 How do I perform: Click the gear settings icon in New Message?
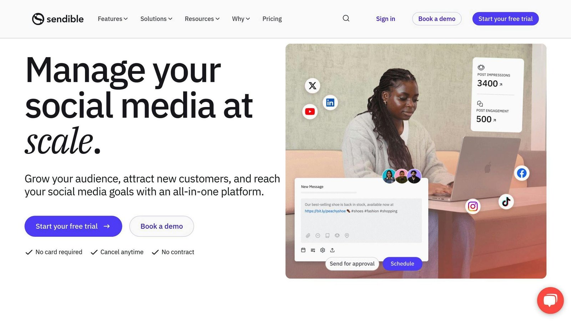coord(323,250)
